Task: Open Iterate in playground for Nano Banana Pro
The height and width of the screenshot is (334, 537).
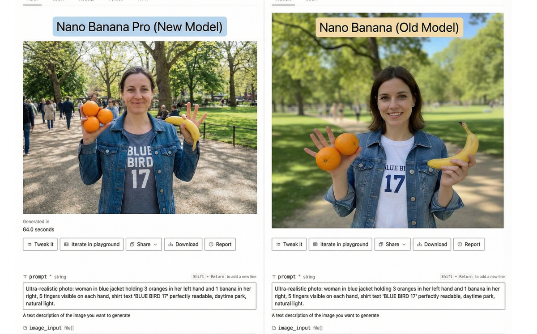Action: coord(91,244)
